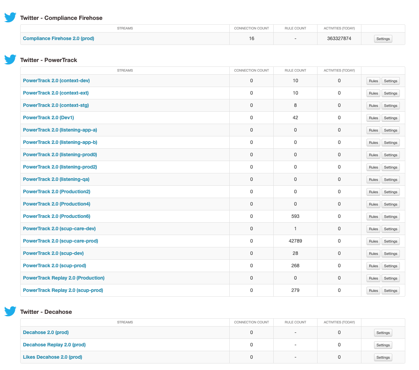Open PowerTrack 2.0 (context-ext) stream link
The height and width of the screenshot is (370, 419).
(56, 93)
